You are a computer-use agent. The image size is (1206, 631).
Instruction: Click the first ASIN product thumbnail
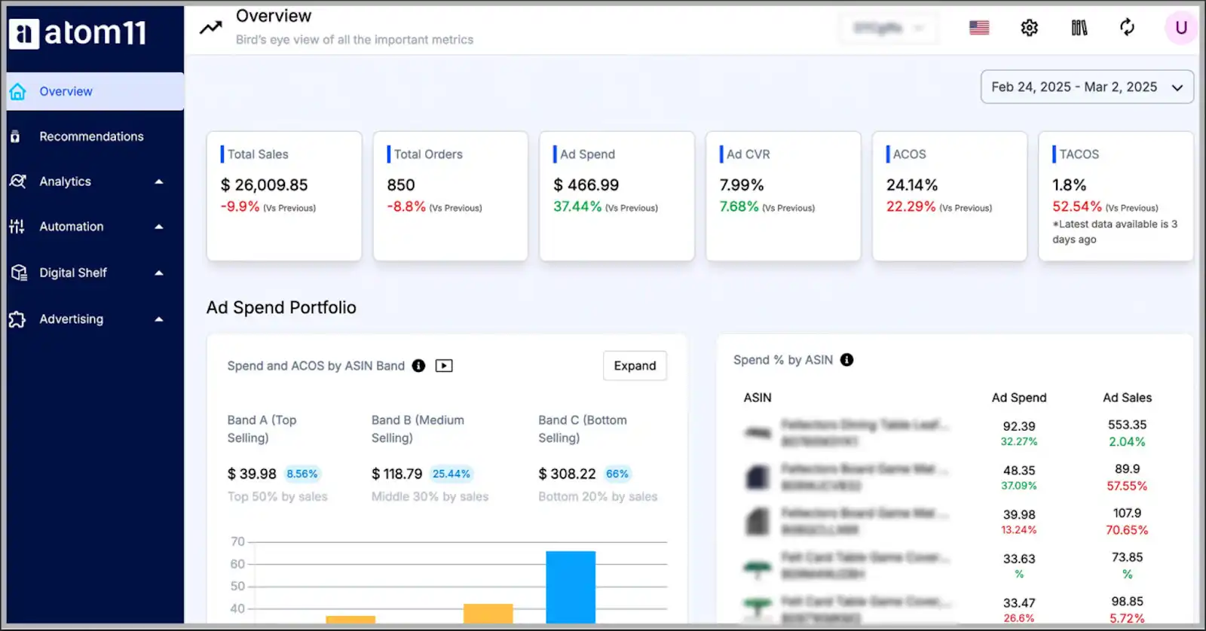tap(758, 433)
